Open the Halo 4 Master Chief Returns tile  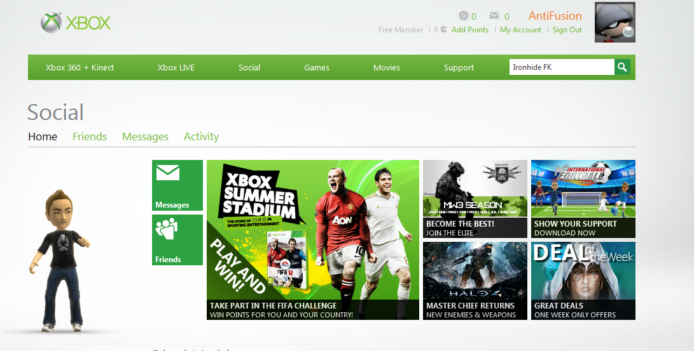click(475, 281)
